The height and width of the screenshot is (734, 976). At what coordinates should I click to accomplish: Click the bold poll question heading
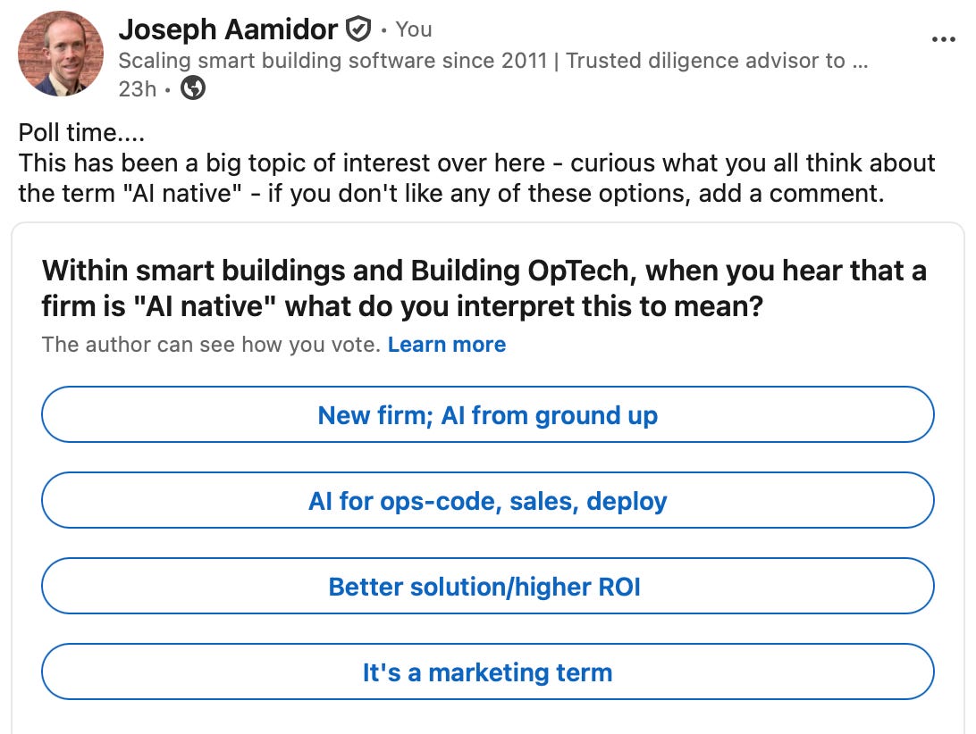tap(484, 288)
